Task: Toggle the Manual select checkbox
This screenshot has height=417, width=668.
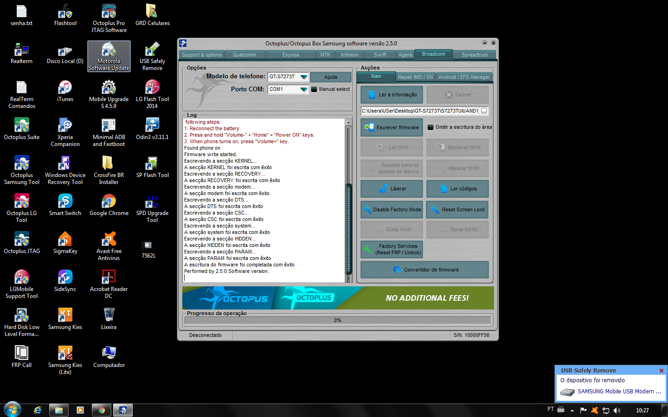Action: coord(314,89)
